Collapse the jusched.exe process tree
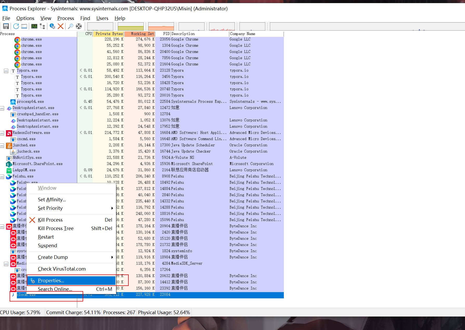The width and height of the screenshot is (465, 330). pyautogui.click(x=2, y=145)
